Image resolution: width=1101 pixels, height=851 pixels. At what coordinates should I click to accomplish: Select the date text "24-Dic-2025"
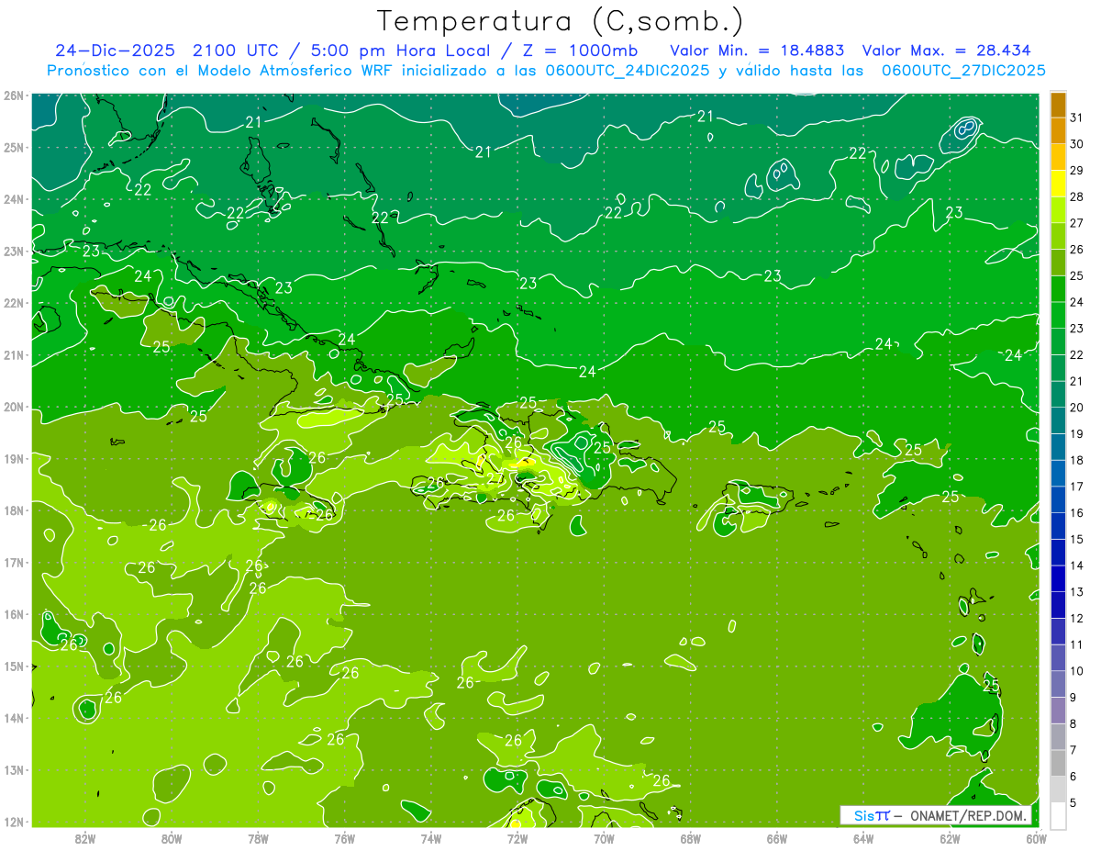(x=117, y=50)
